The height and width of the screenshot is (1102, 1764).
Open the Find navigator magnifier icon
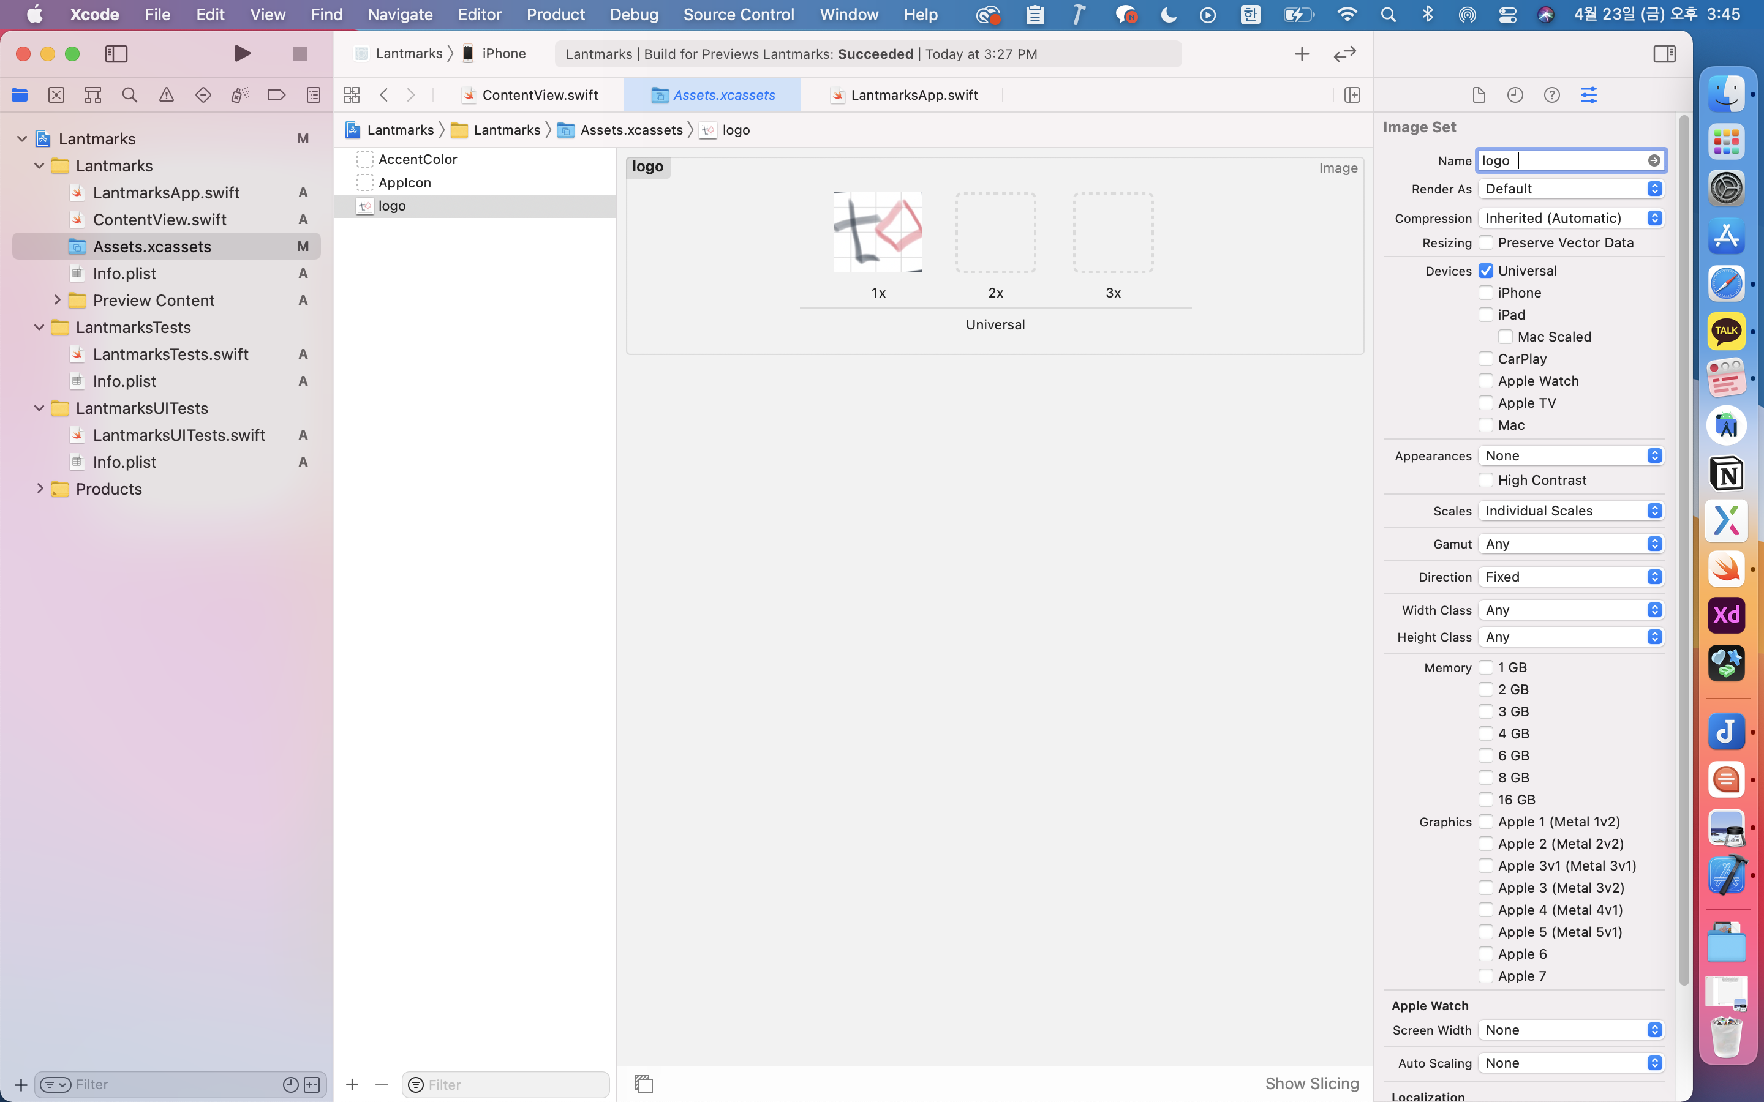(130, 95)
